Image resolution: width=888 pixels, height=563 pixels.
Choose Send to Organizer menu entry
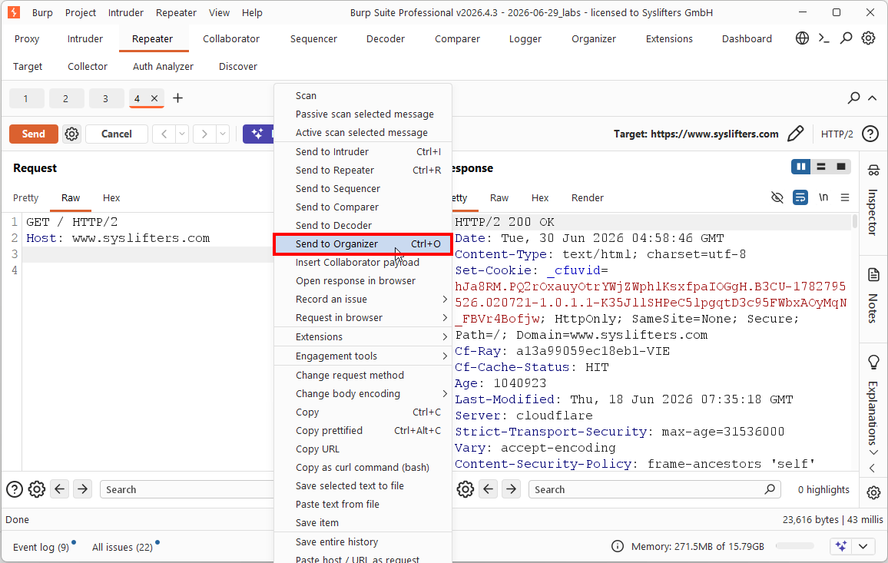363,243
